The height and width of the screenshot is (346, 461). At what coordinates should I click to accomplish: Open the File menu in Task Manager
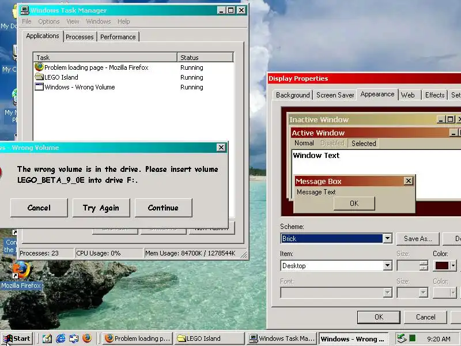coord(27,21)
